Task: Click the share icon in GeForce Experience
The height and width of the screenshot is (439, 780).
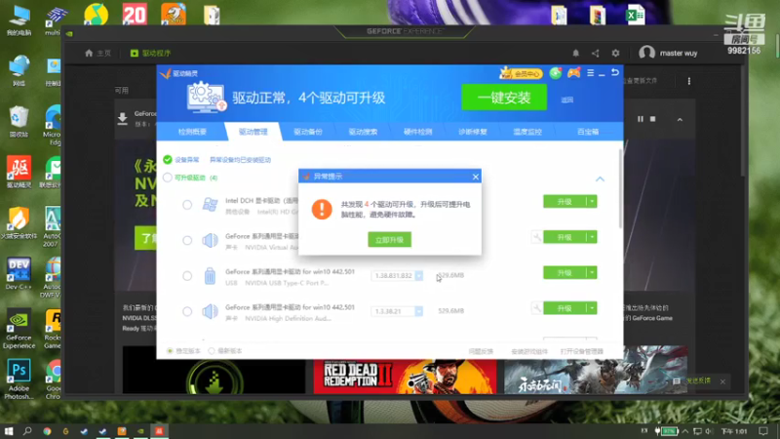Action: coord(596,53)
